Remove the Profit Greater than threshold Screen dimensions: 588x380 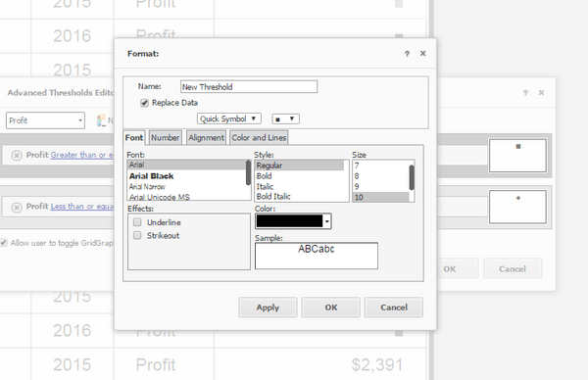coord(17,155)
